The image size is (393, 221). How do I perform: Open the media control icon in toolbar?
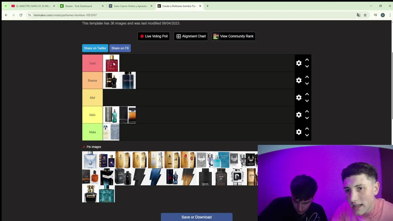coord(375,15)
